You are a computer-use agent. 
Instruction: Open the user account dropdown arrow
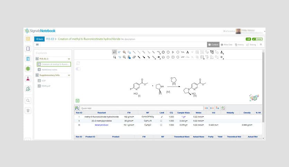tap(264, 31)
